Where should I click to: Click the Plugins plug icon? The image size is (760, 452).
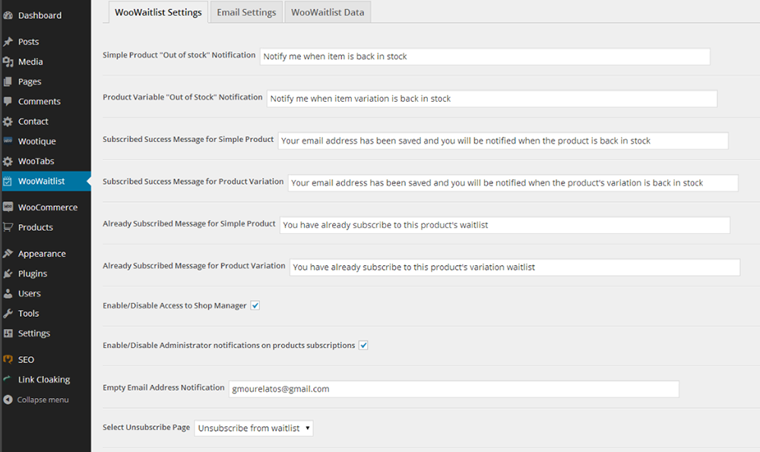tap(8, 273)
